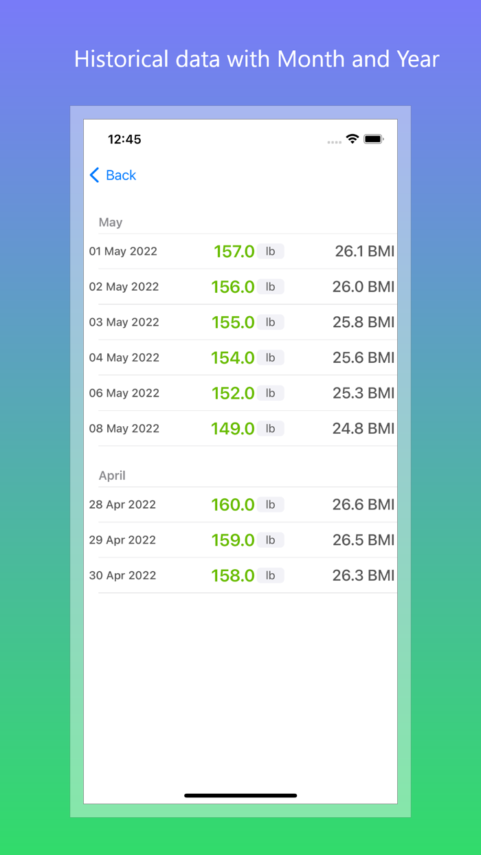Viewport: 481px width, 855px height.
Task: Tap the Wi-Fi status icon
Action: tap(353, 138)
